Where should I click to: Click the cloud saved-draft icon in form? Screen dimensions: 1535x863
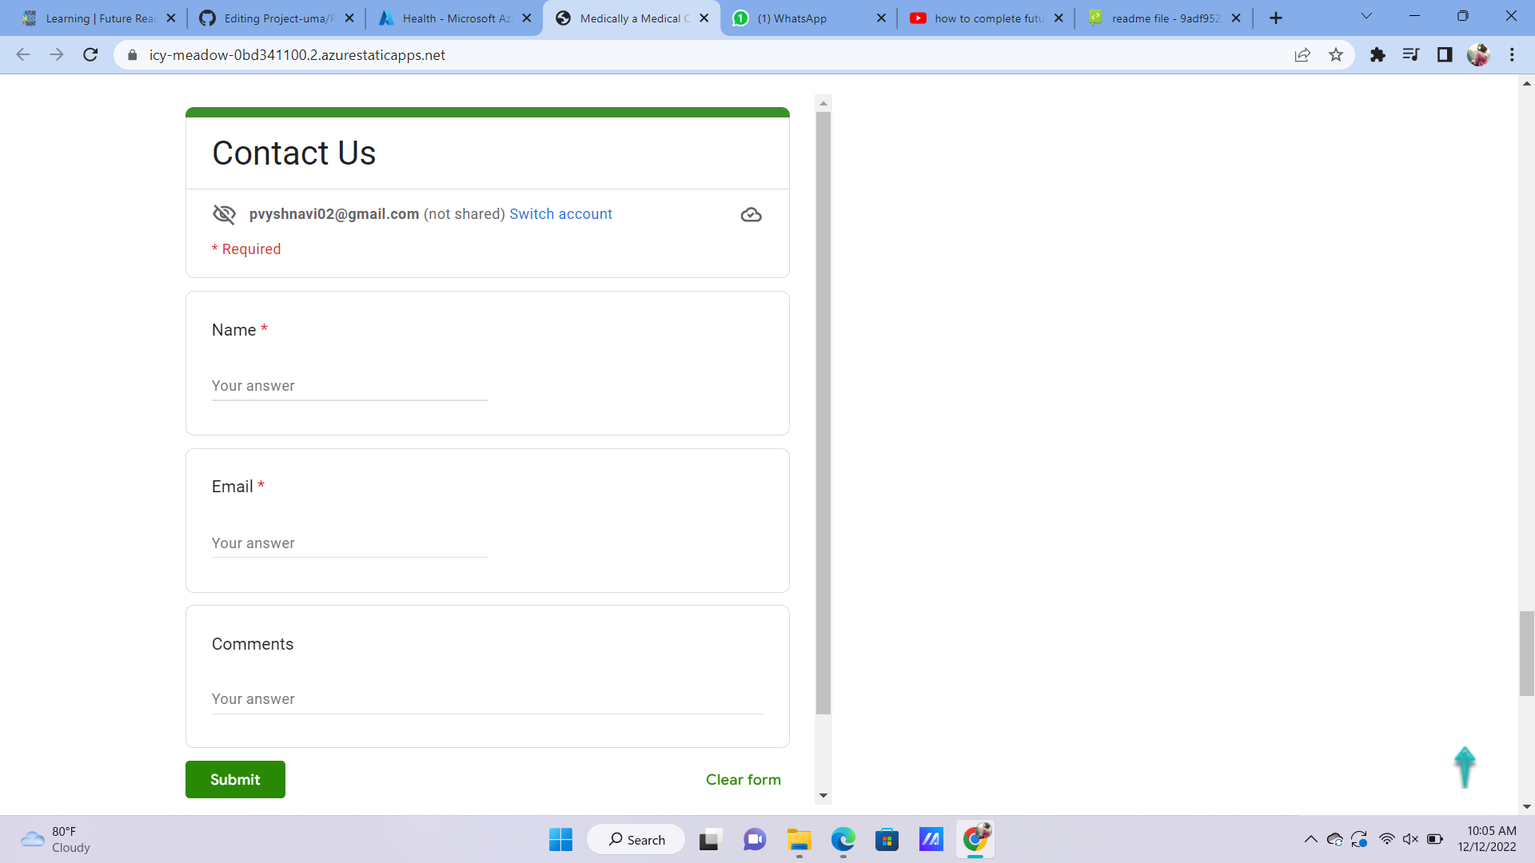[x=751, y=215]
